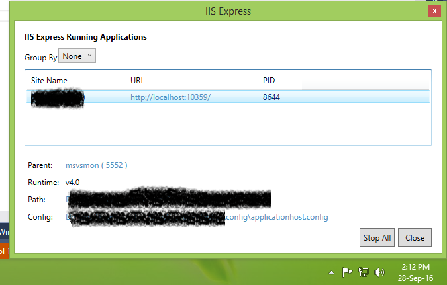Open the network tray icon
Viewport: 447px width, 285px height.
[363, 272]
